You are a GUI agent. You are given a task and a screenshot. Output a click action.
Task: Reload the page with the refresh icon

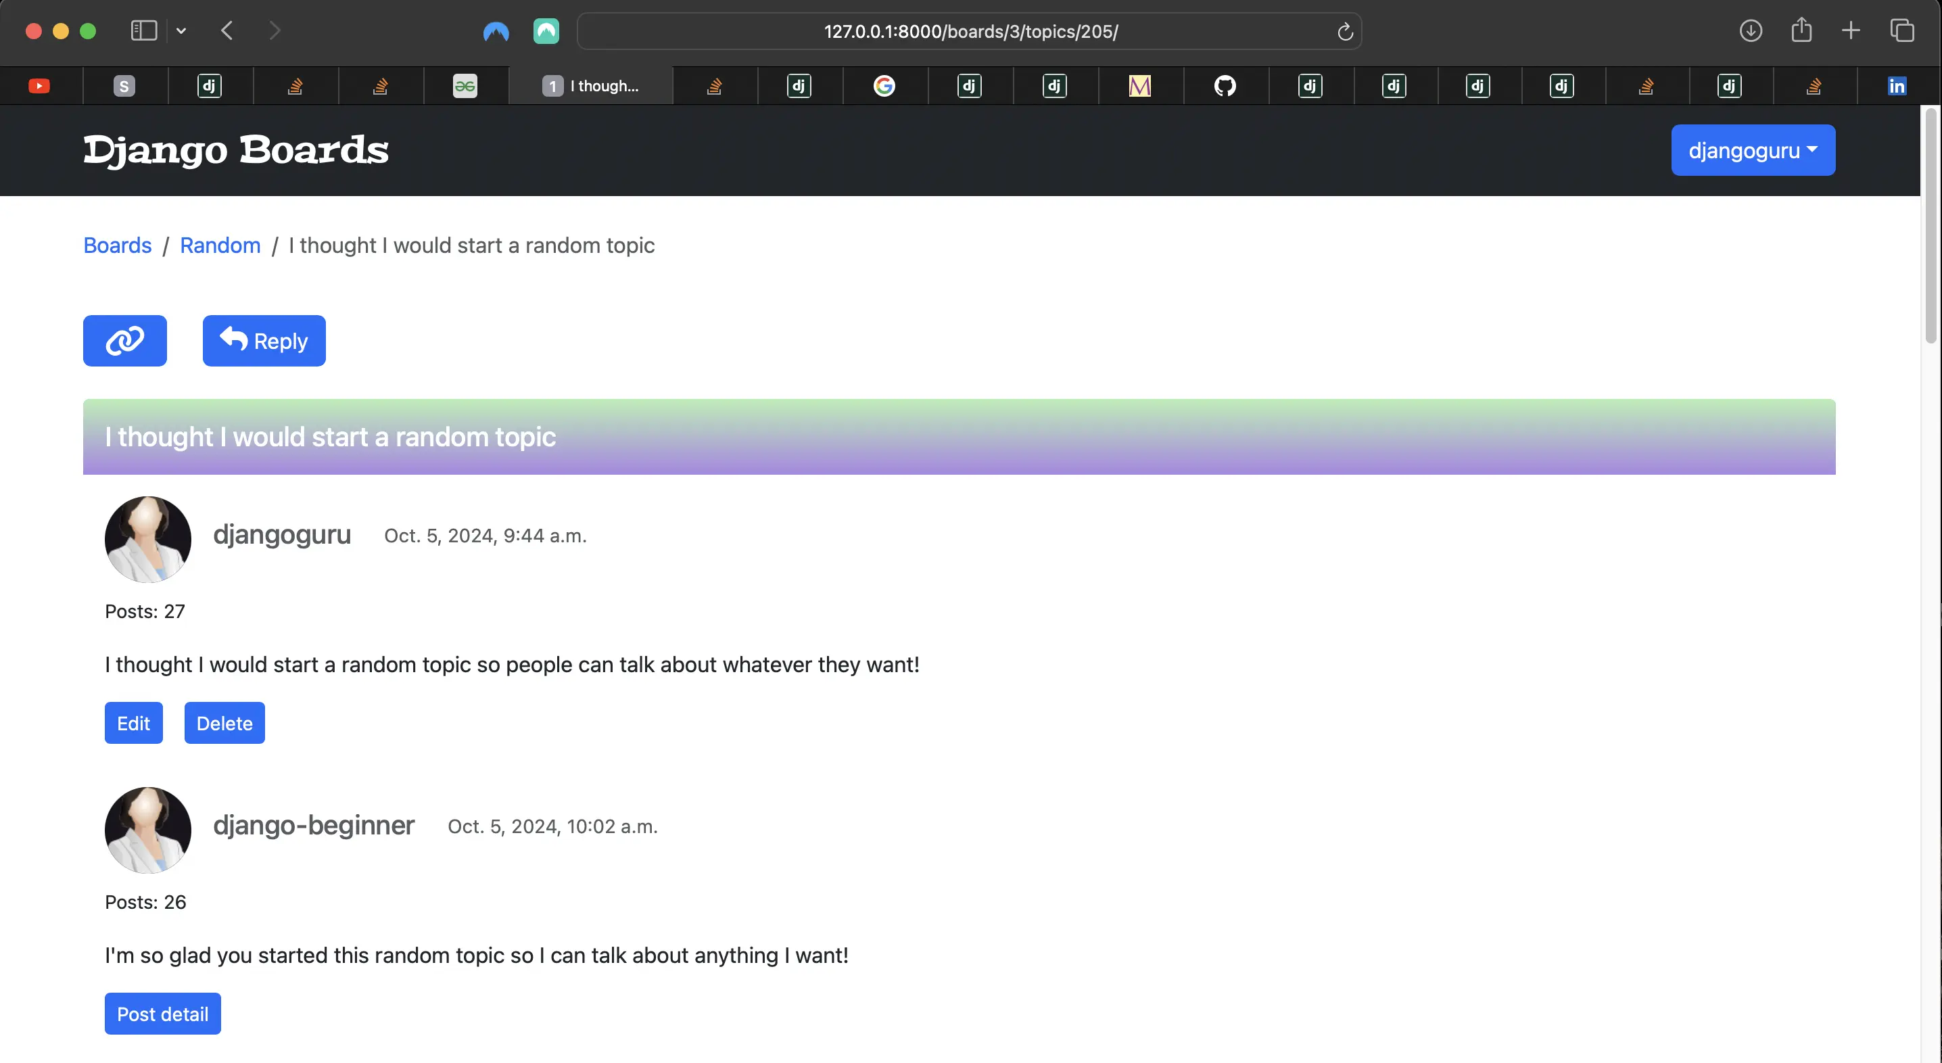pyautogui.click(x=1345, y=32)
